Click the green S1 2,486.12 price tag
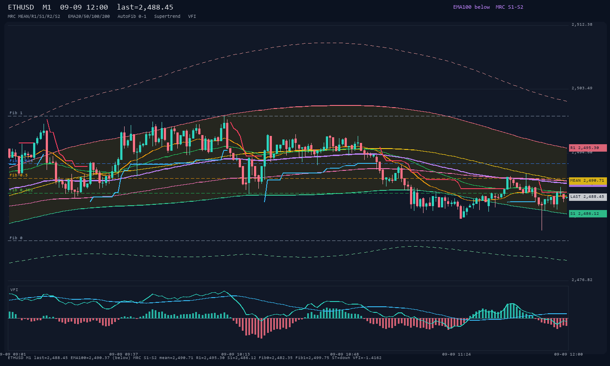Viewport: 610px width, 366px height. click(x=588, y=213)
